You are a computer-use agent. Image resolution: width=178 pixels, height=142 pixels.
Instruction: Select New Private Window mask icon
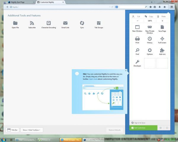(150, 27)
